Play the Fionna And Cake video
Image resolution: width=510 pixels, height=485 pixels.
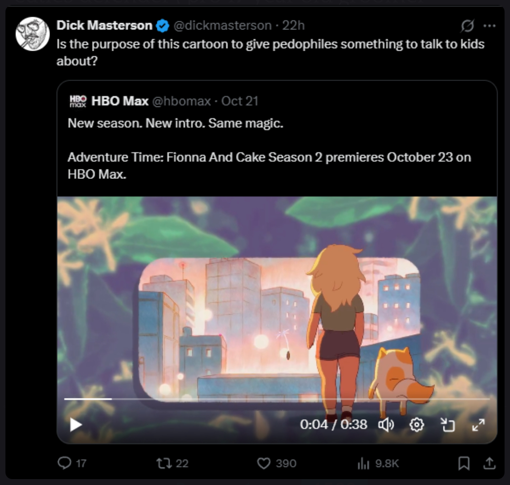coord(76,425)
